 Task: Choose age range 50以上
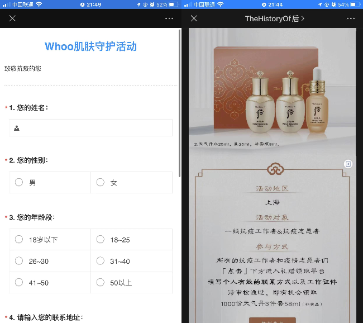coord(131,283)
